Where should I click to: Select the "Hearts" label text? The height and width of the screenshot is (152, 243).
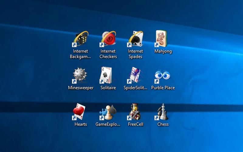click(80, 124)
